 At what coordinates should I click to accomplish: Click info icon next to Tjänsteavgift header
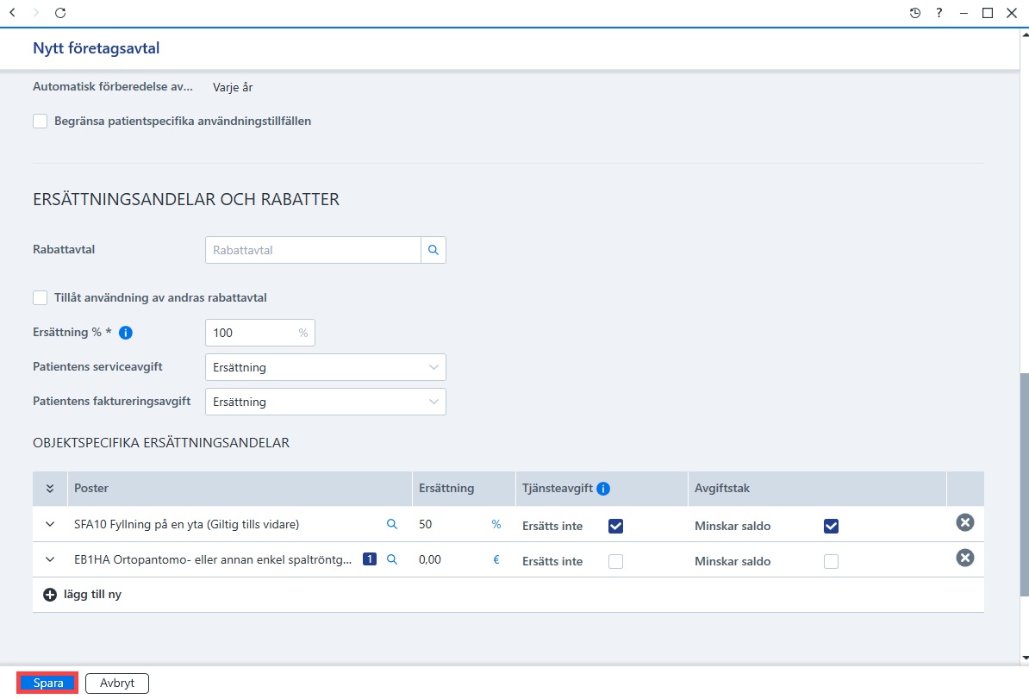(x=603, y=489)
